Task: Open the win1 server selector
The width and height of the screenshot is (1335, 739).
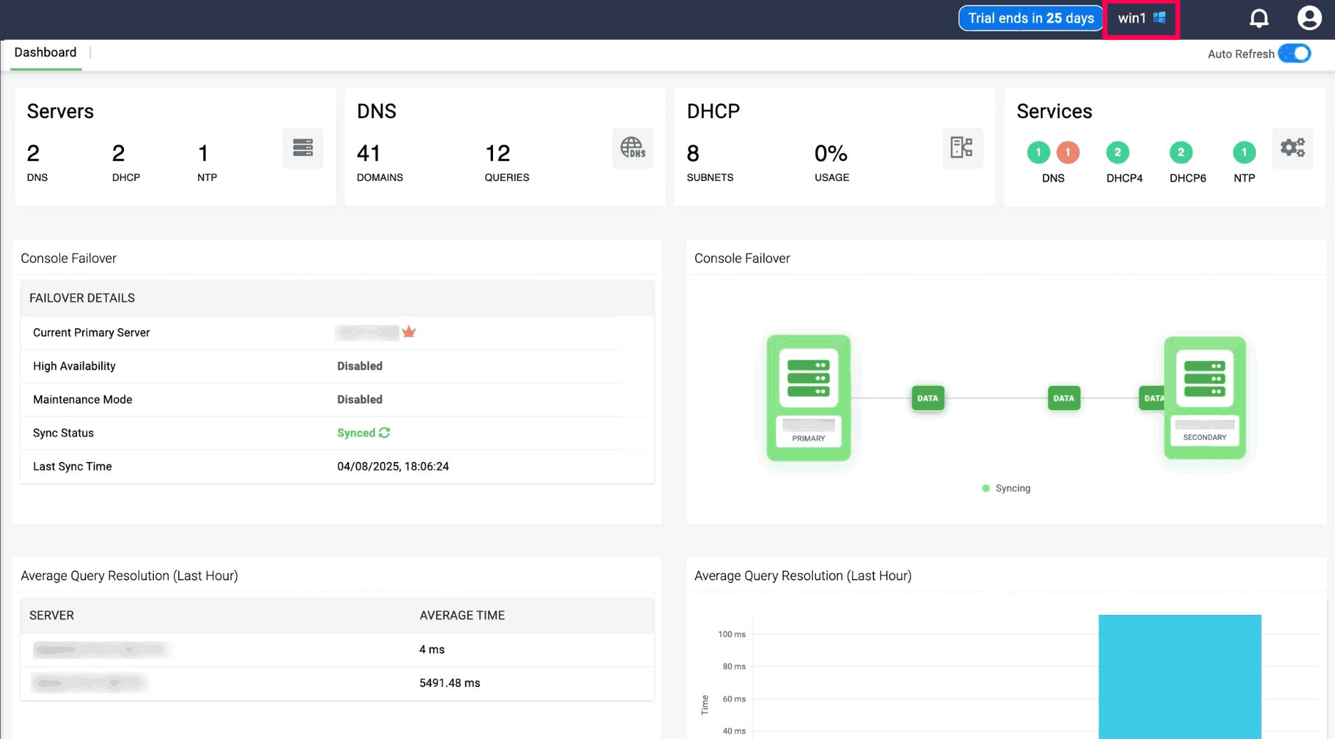Action: [x=1141, y=19]
